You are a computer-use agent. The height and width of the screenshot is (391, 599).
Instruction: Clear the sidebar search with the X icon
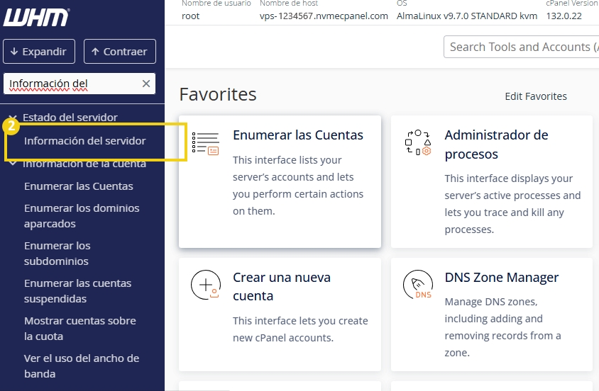pyautogui.click(x=146, y=84)
